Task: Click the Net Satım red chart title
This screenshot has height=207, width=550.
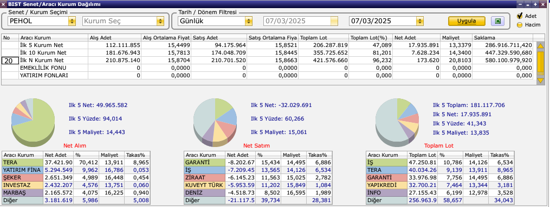Action: [x=257, y=145]
